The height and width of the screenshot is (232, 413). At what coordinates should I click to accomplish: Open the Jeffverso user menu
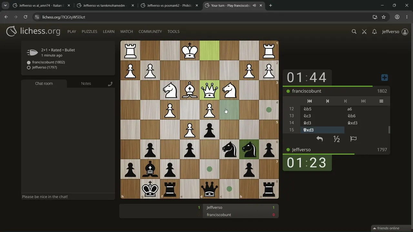point(395,32)
